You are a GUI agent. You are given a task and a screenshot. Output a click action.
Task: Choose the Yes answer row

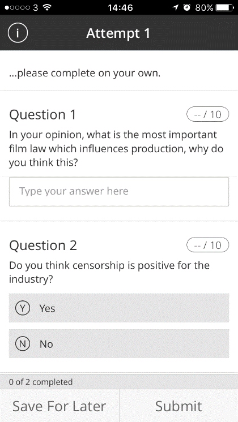click(x=119, y=308)
